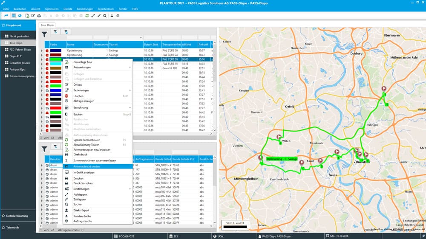This screenshot has width=426, height=239.
Task: Click the printer icon in top toolbar
Action: coord(39,16)
